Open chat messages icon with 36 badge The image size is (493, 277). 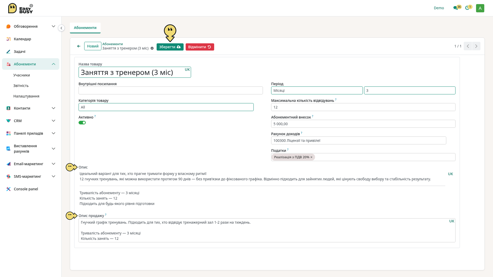tap(456, 8)
